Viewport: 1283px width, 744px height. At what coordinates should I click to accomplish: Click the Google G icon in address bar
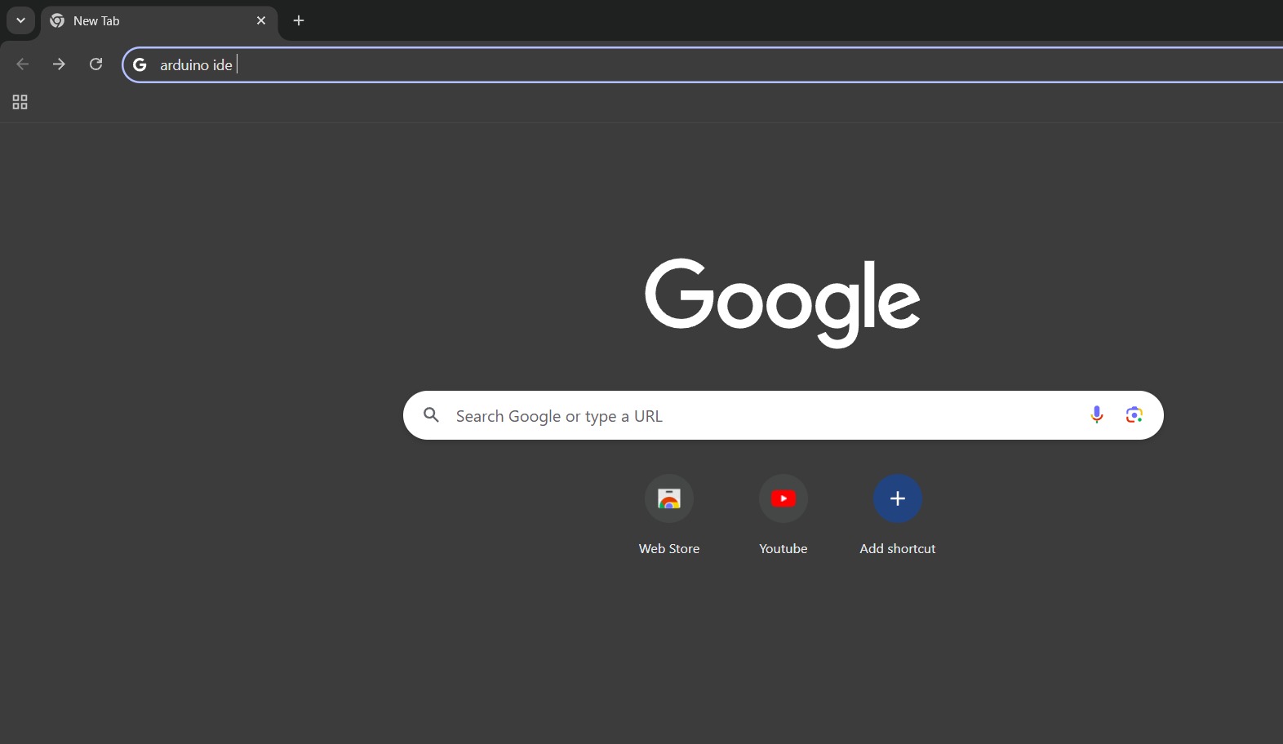[x=140, y=64]
